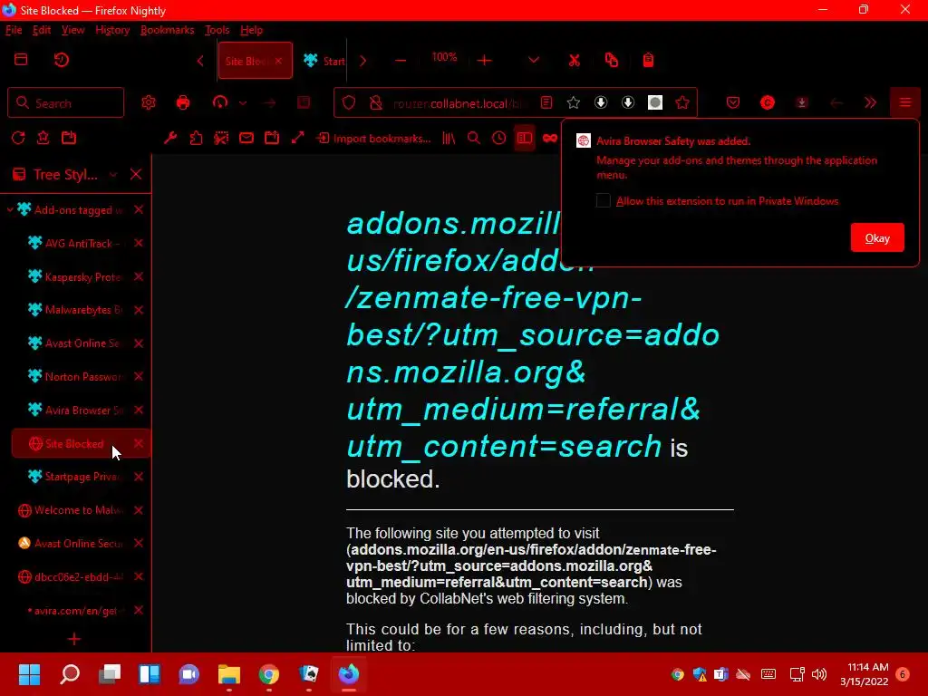The image size is (928, 696).
Task: Open back history dropdown arrow
Action: click(243, 103)
